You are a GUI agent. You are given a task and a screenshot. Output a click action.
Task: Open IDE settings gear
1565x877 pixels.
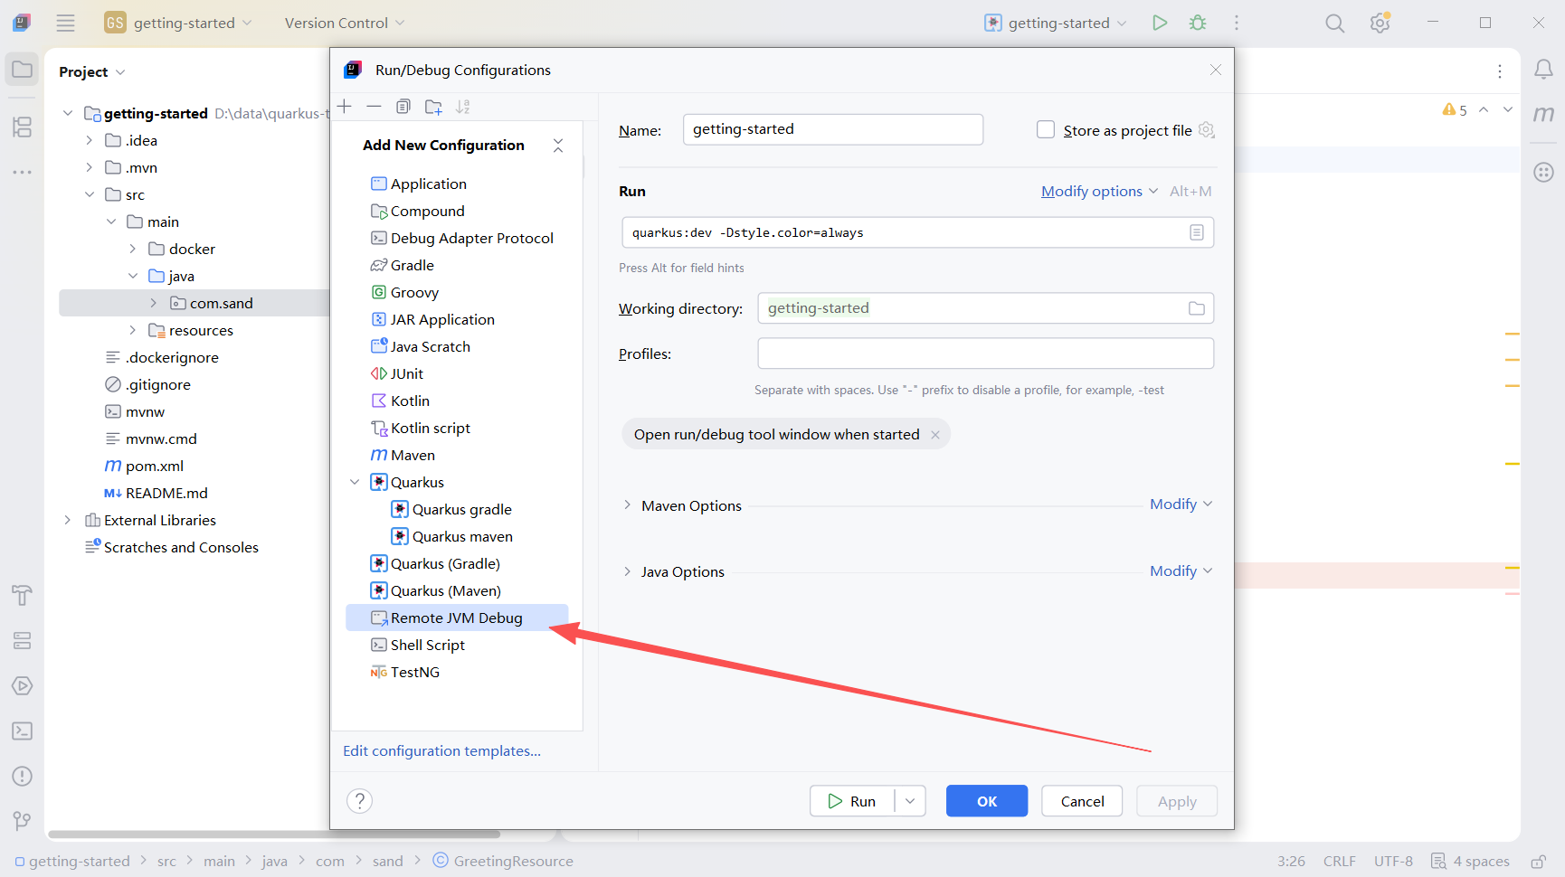1380,23
